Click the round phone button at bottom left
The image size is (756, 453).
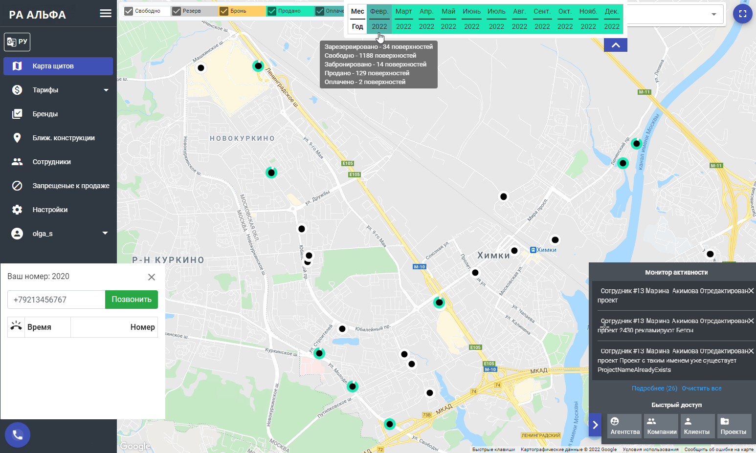point(18,434)
